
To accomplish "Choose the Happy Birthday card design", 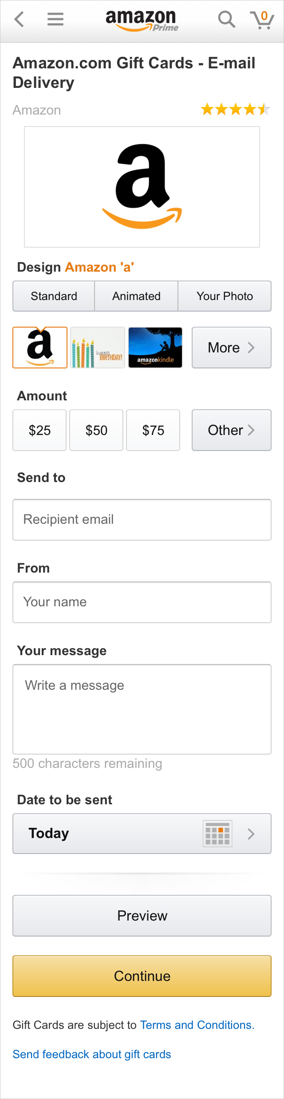I will tap(98, 348).
